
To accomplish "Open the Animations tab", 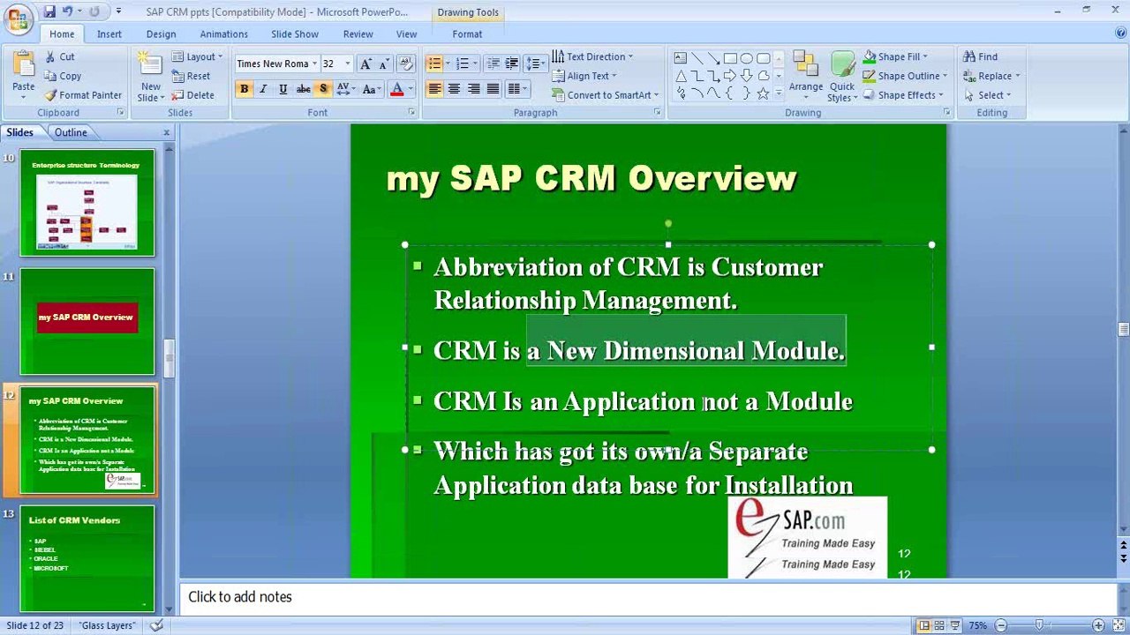I will (x=223, y=34).
